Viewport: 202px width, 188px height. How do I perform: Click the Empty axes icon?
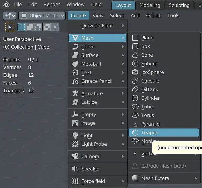click(x=75, y=114)
